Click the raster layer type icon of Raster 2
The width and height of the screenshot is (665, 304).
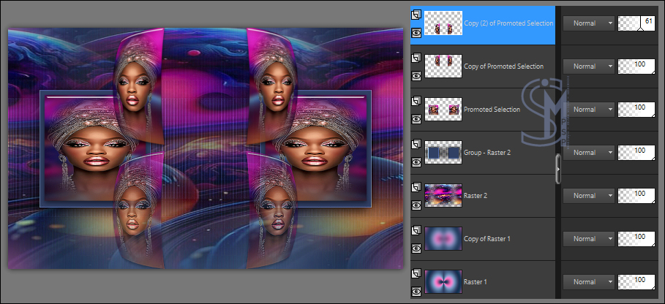416,185
